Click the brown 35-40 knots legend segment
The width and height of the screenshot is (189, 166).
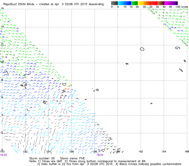click(x=161, y=3)
